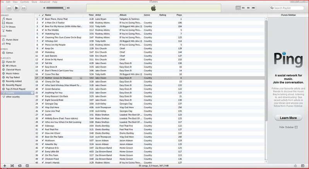Select the Recently Played playlist

pos(14,85)
